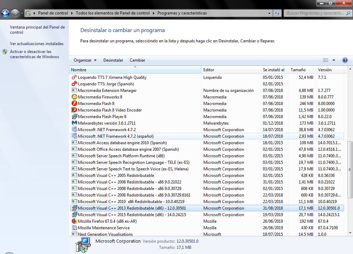Open the view options dropdown arrow

tap(334, 60)
